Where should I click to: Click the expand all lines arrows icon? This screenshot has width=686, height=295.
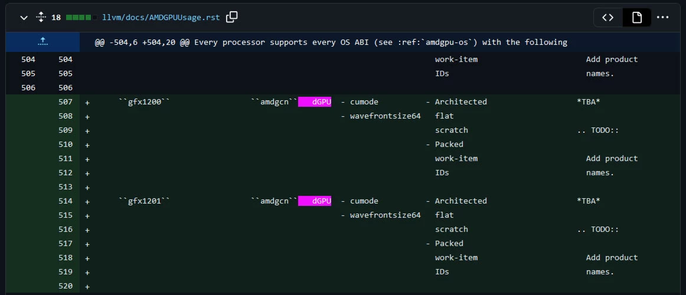click(x=41, y=18)
